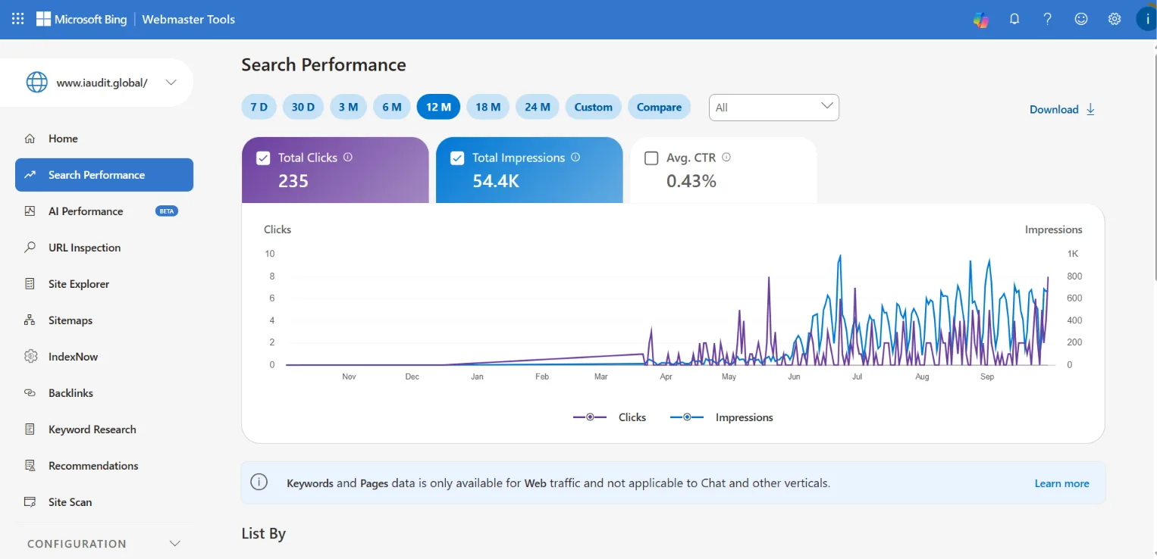
Task: Click the IndexNow gear icon
Action: (x=30, y=357)
